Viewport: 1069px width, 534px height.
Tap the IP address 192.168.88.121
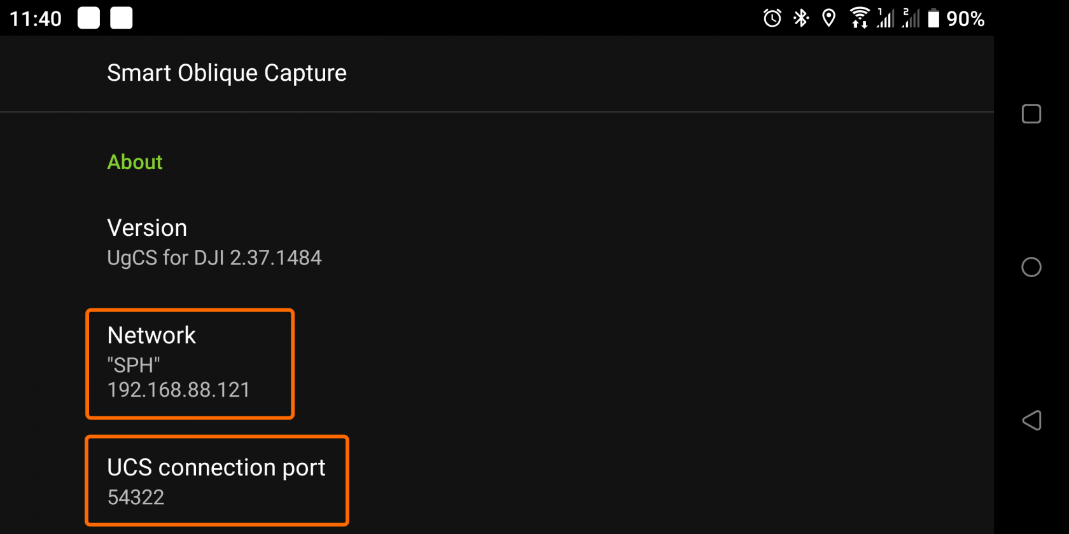[x=179, y=390]
